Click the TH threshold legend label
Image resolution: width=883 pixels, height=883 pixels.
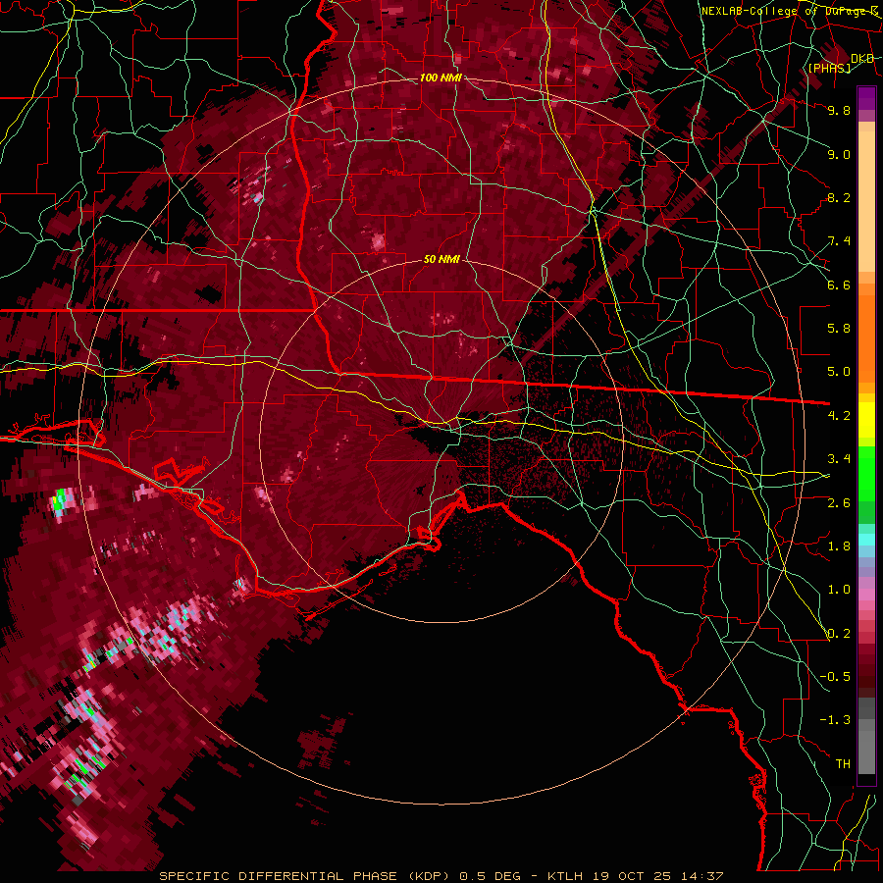tap(843, 764)
